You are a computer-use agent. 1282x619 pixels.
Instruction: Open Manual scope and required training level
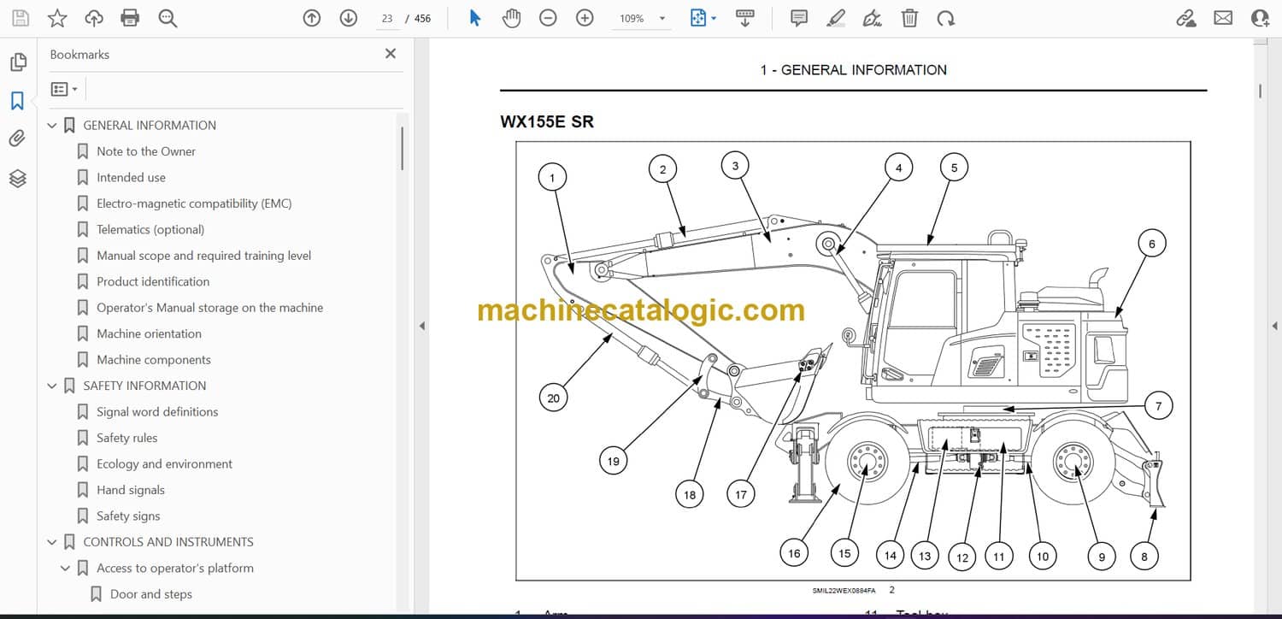(203, 256)
